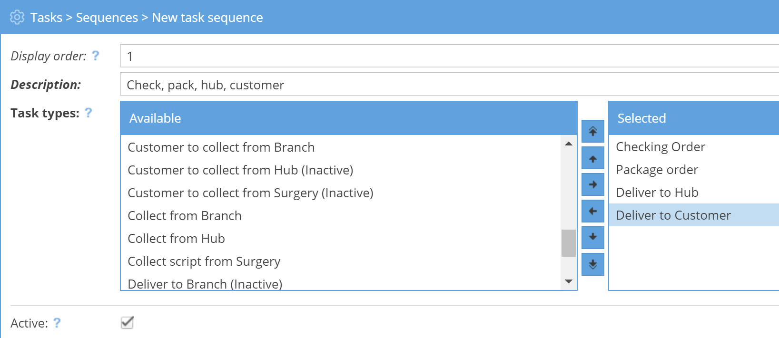Click the move down arrow button
This screenshot has height=338, width=779.
click(x=592, y=237)
